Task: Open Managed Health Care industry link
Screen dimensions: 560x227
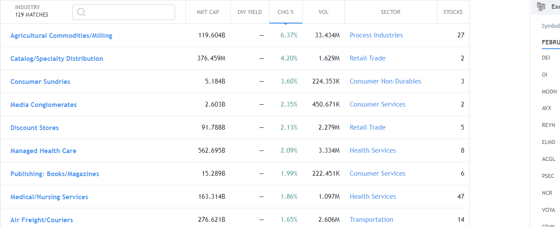Action: click(43, 151)
